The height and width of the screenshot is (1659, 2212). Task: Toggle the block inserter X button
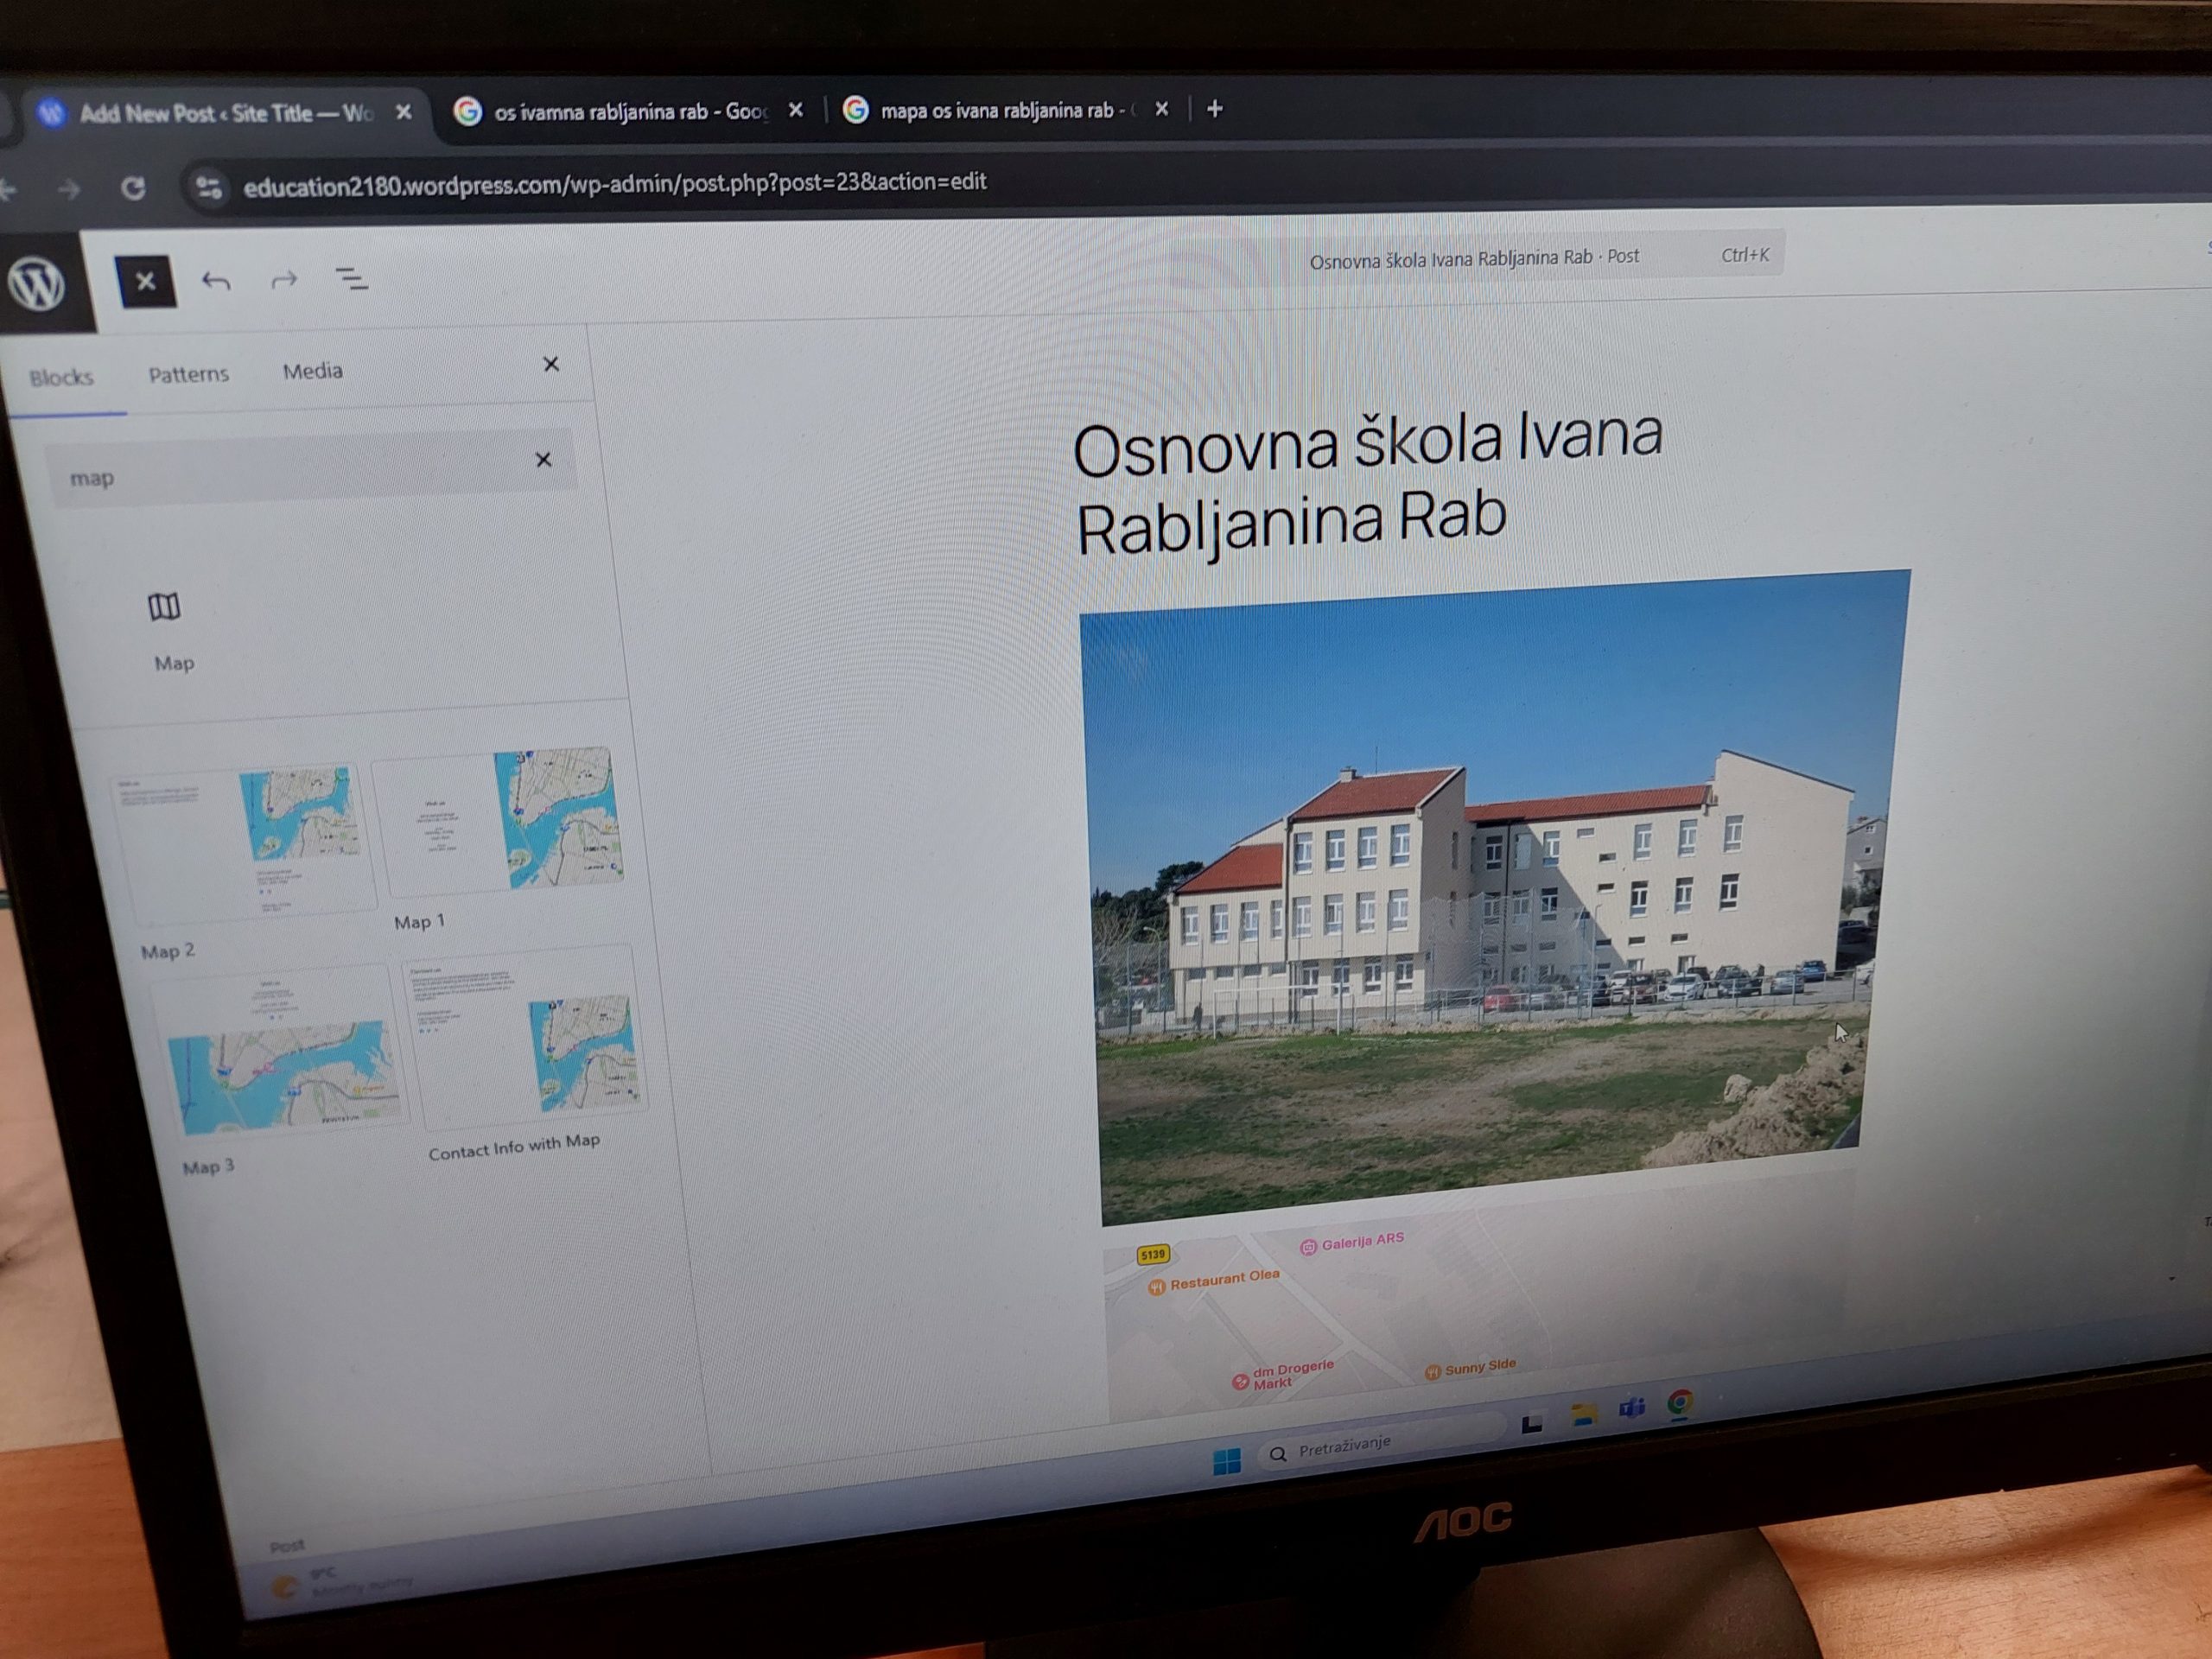coord(146,282)
